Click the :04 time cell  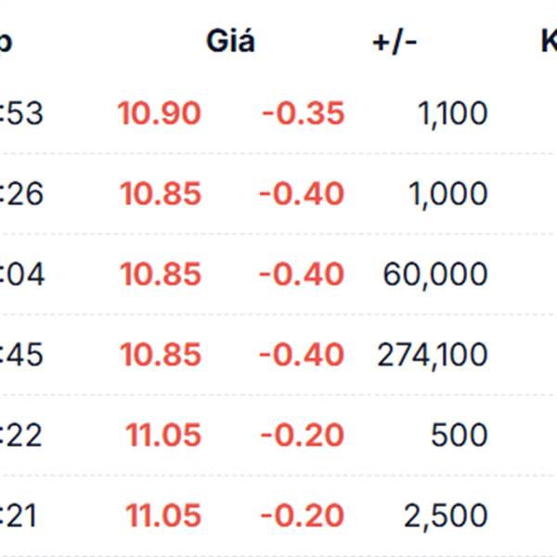click(x=22, y=274)
